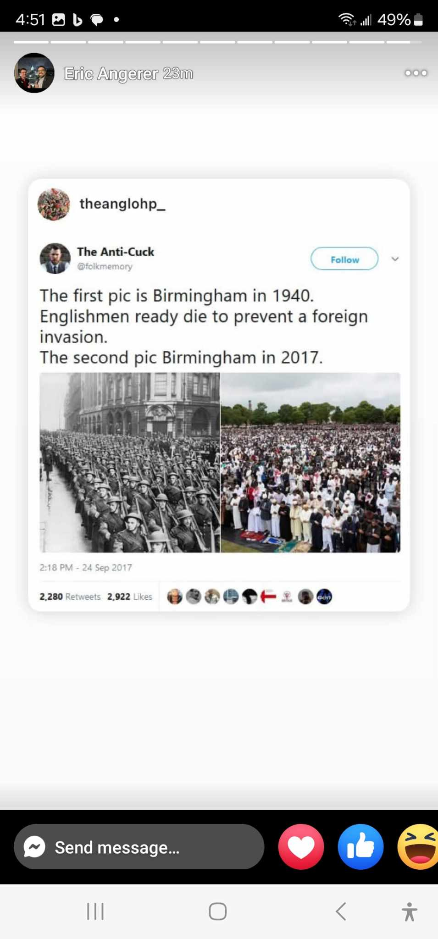Tap the accessibility figure icon

[x=410, y=911]
